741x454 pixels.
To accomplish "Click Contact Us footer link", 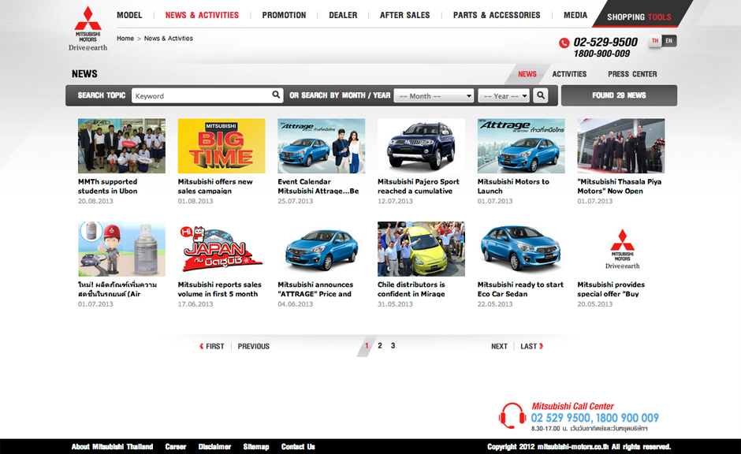I will tap(298, 446).
